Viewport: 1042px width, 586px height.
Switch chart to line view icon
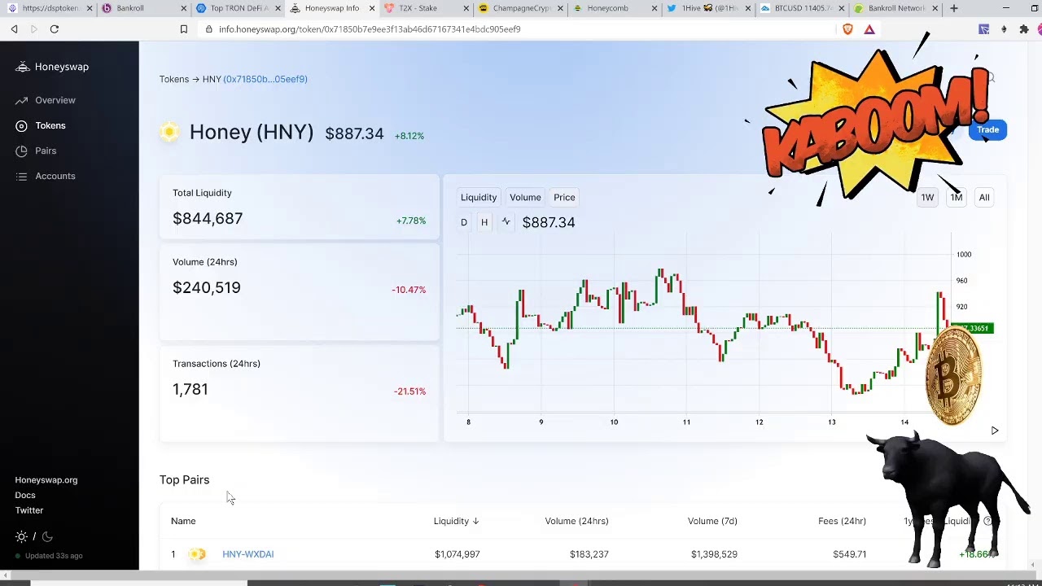506,222
